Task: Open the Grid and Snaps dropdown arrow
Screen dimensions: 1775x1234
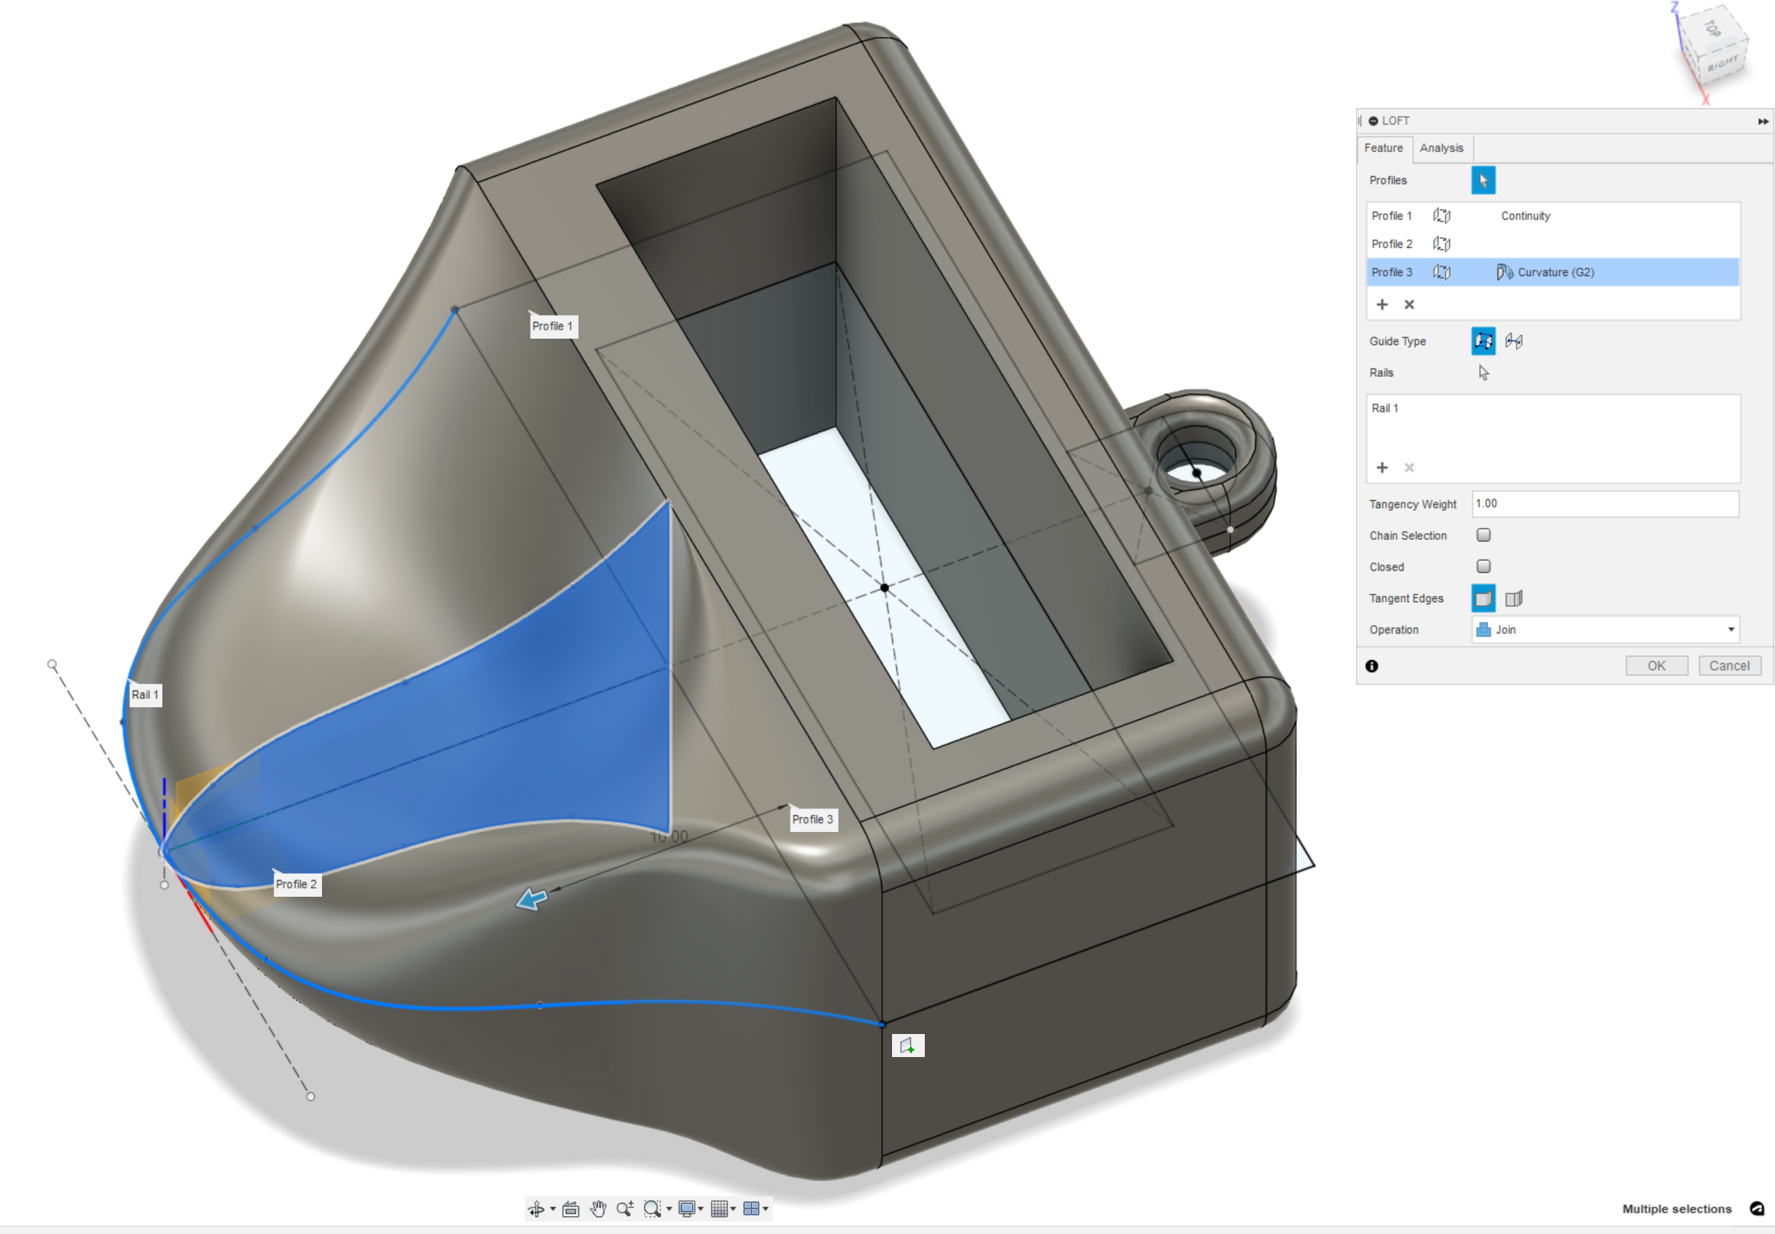Action: point(732,1208)
